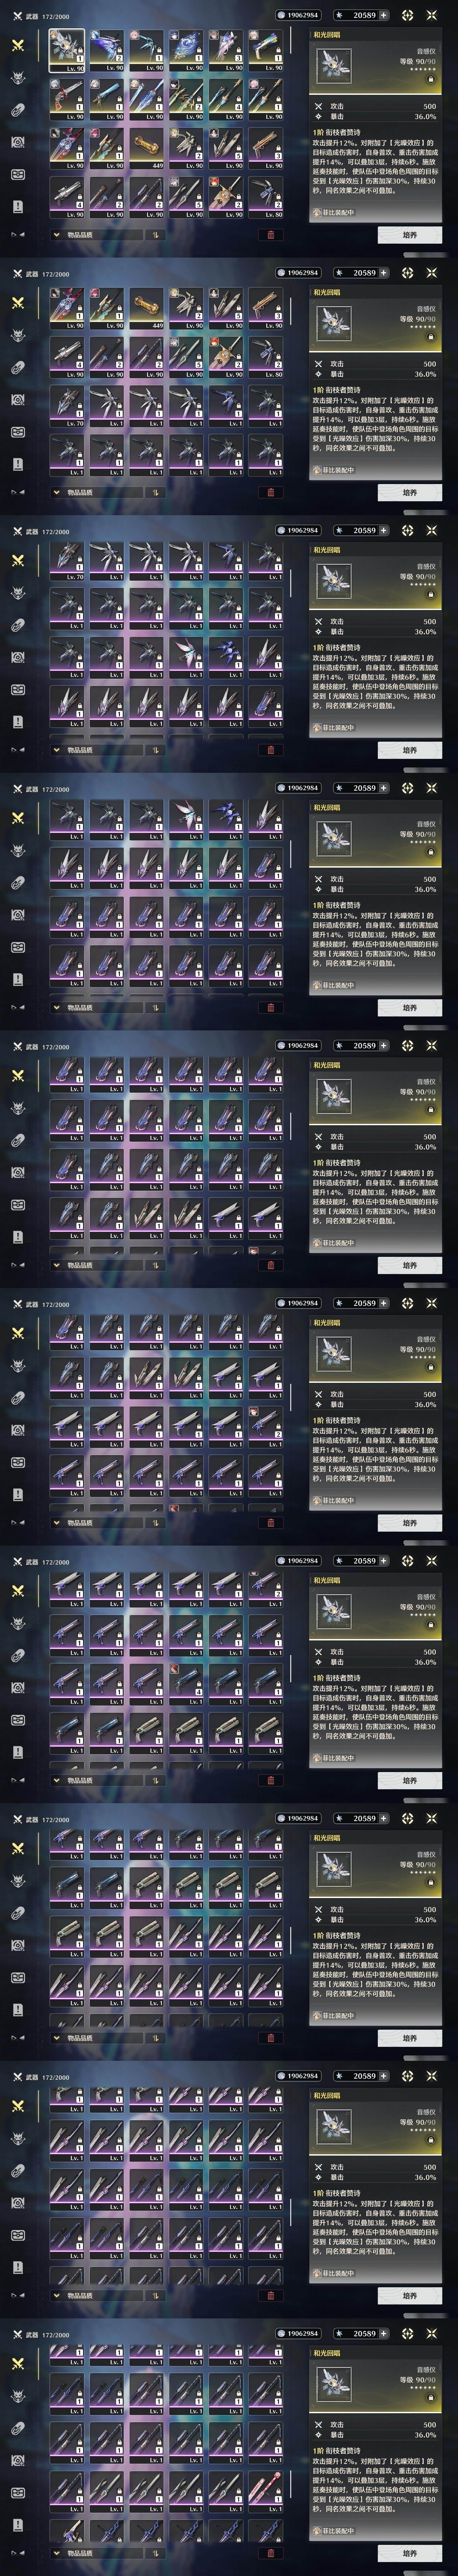Expand the chevron arrow left of topmost 物品品质
The height and width of the screenshot is (2576, 458).
56,235
